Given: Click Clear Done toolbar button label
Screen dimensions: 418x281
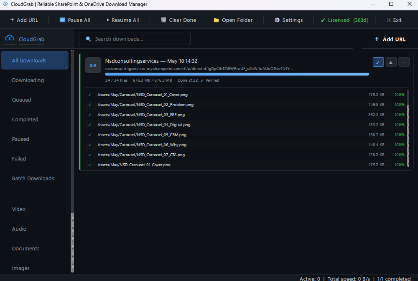Looking at the screenshot, I should click(182, 20).
